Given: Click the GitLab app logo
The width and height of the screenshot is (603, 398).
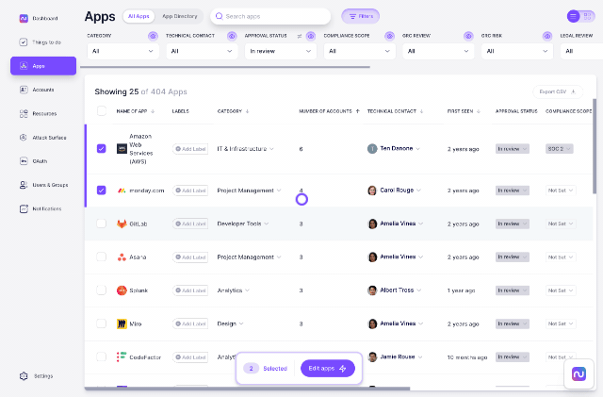Looking at the screenshot, I should pos(122,224).
